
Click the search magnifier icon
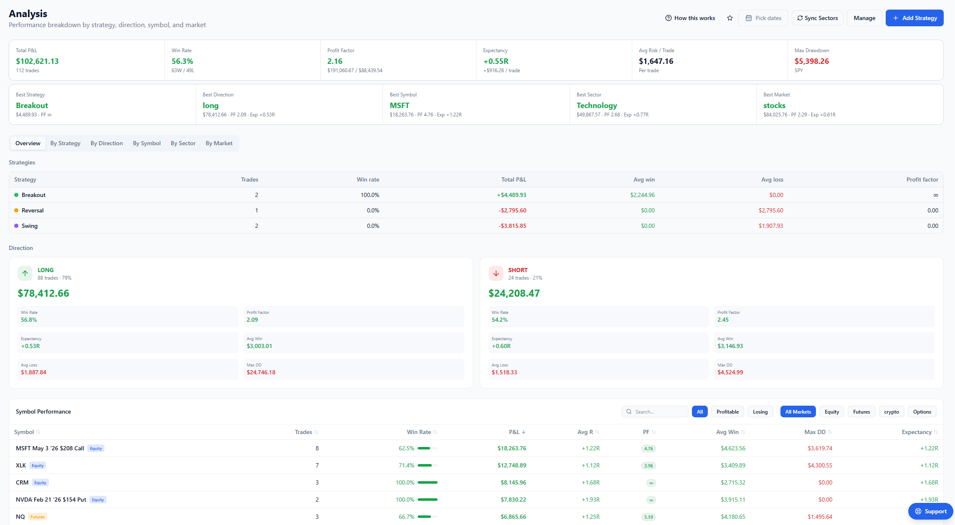pos(629,411)
